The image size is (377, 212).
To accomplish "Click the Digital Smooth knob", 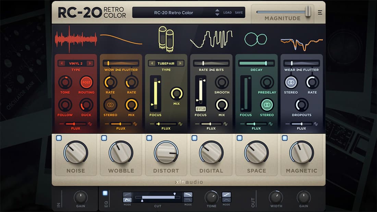I will click(x=222, y=82).
